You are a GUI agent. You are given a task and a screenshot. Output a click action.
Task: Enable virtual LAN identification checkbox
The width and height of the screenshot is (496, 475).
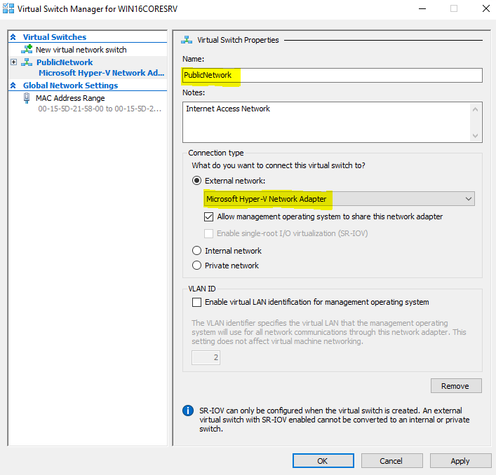(x=196, y=302)
